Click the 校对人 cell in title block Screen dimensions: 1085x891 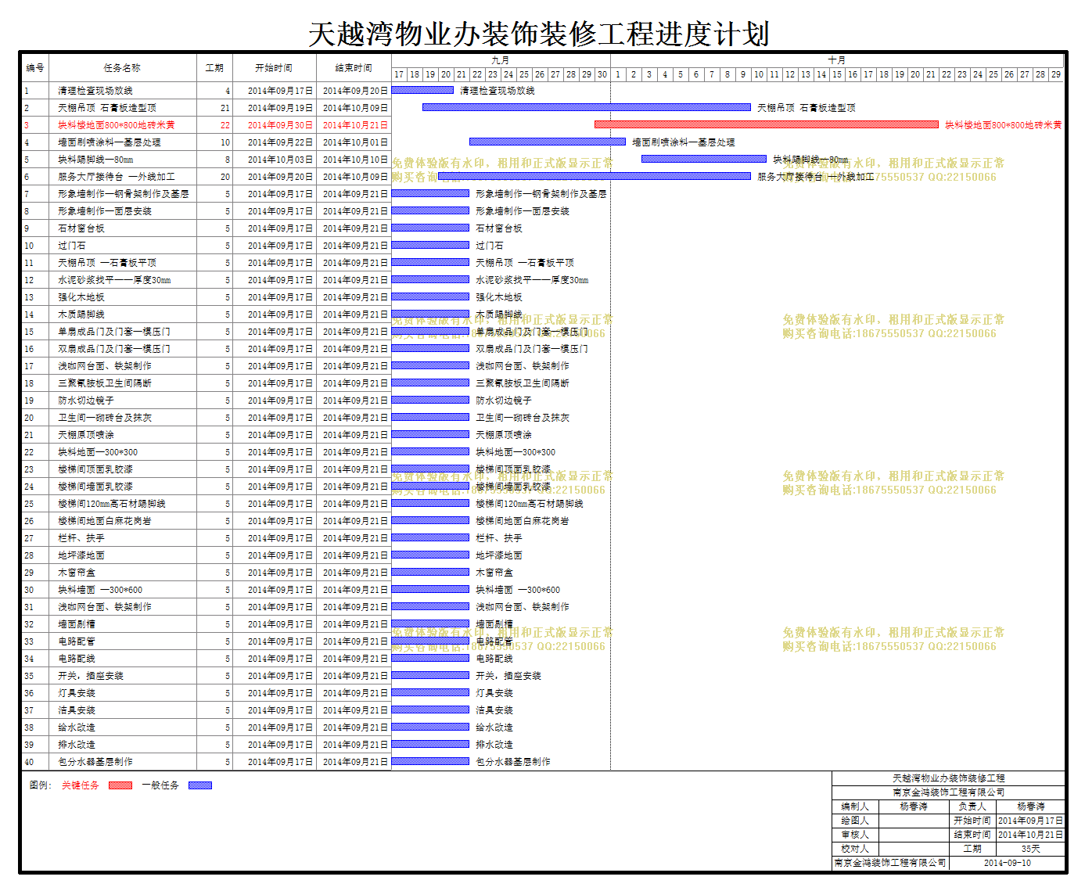[855, 849]
